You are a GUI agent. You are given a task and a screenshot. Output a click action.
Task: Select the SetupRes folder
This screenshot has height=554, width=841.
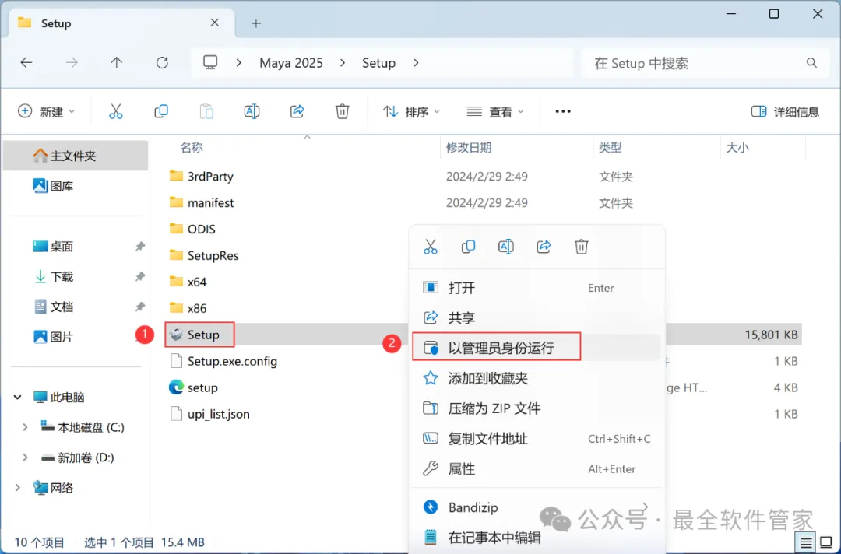point(204,255)
